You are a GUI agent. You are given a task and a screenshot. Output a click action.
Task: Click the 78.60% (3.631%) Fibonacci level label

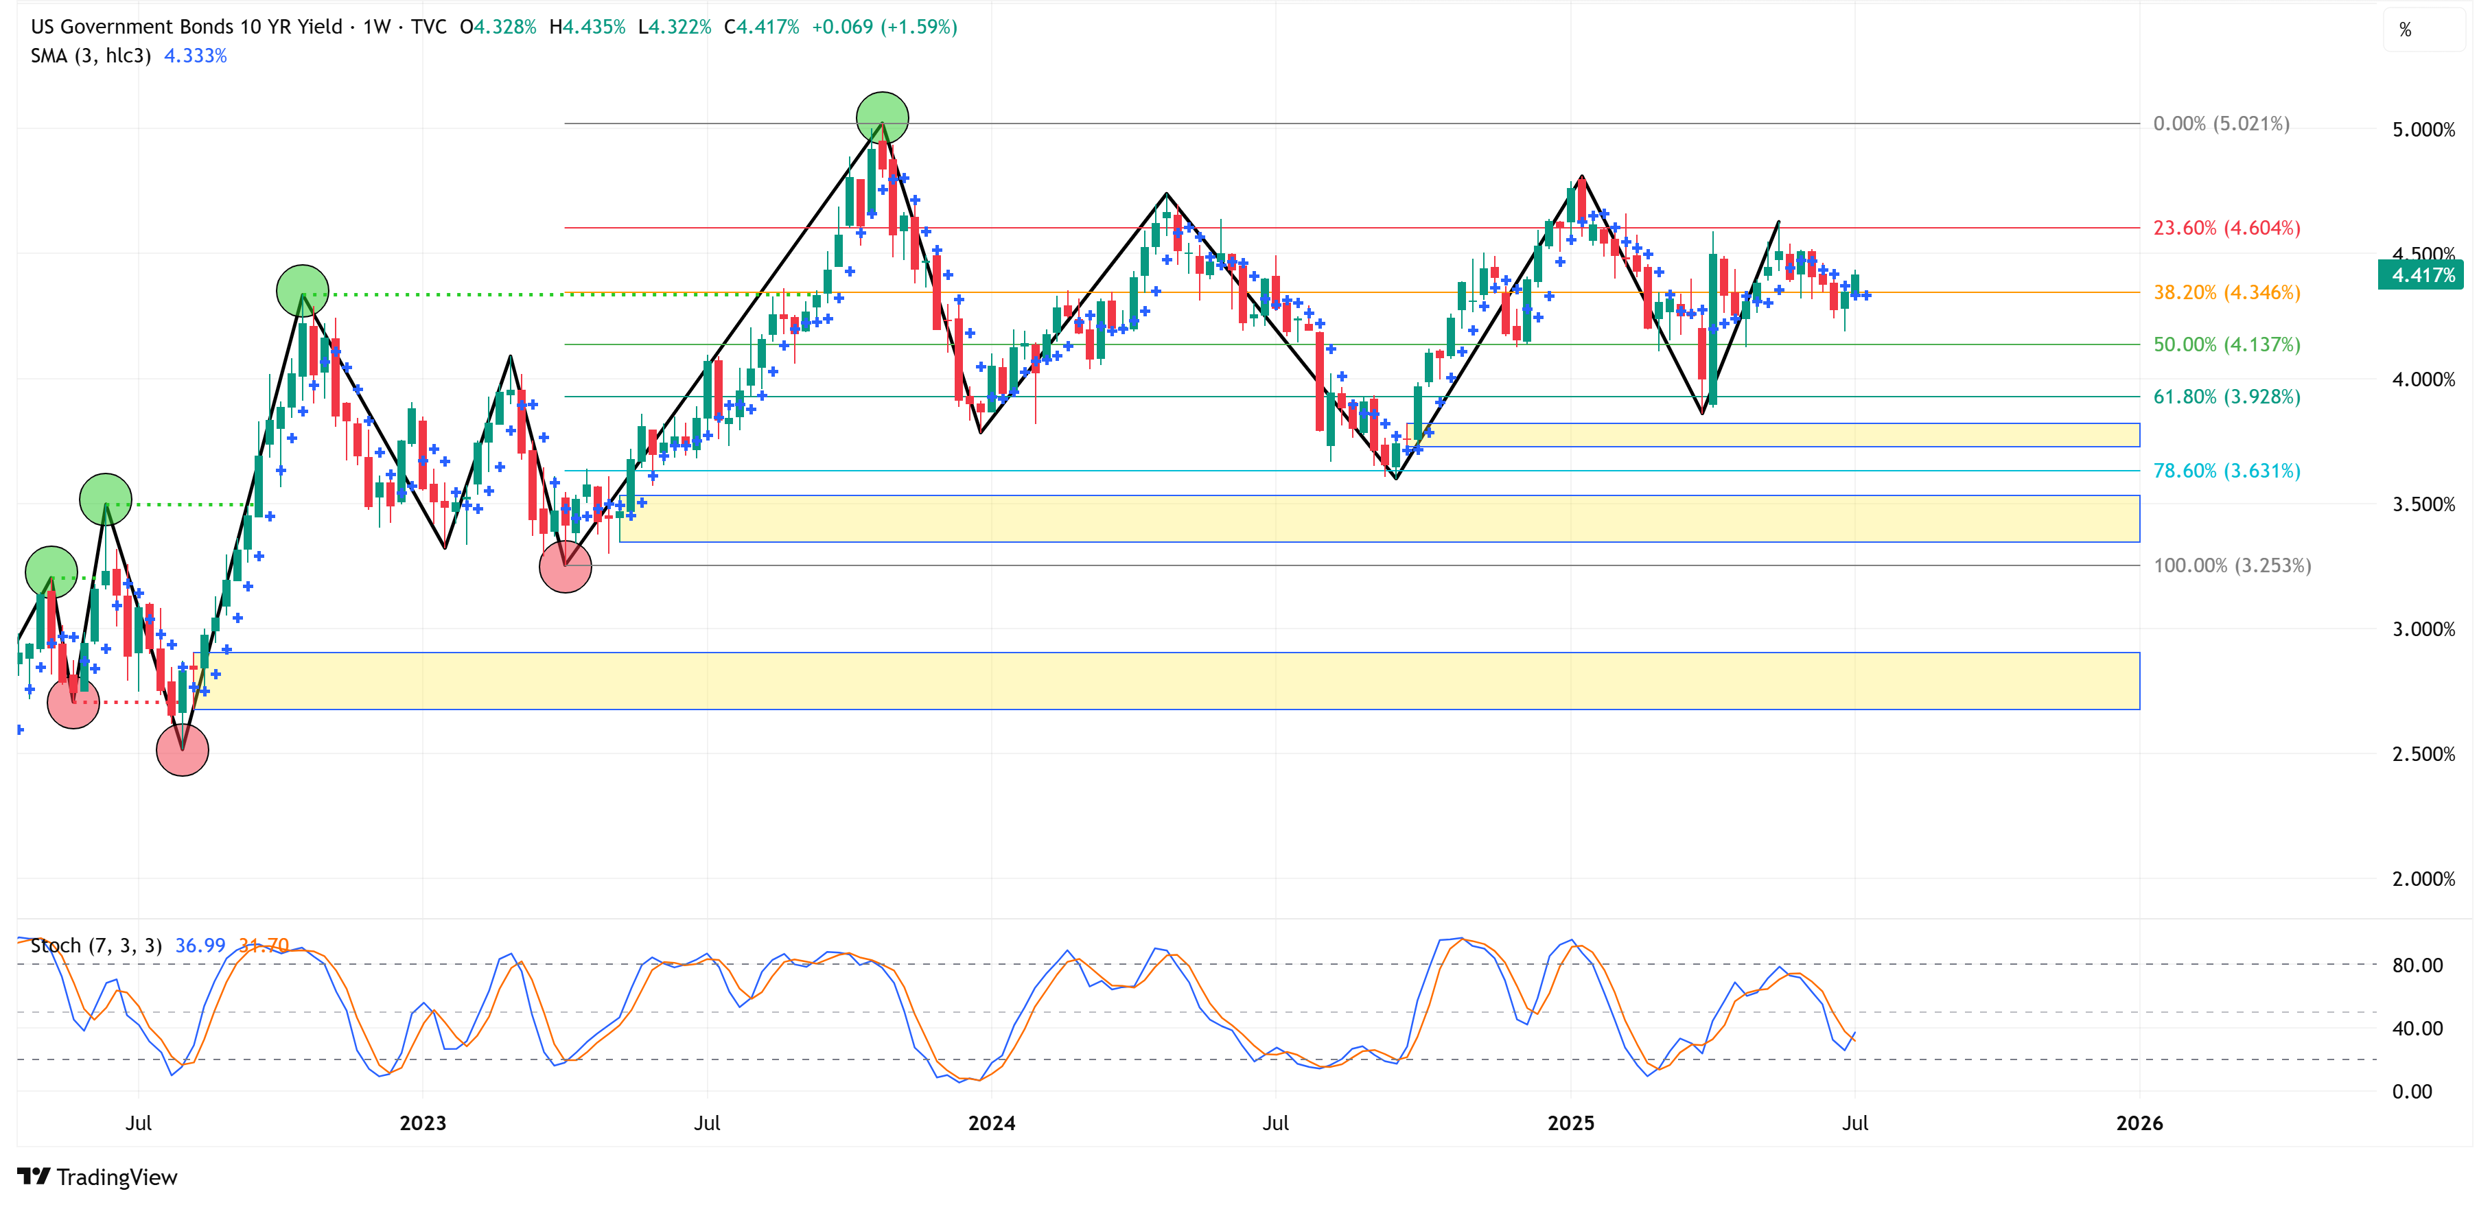pos(2226,471)
